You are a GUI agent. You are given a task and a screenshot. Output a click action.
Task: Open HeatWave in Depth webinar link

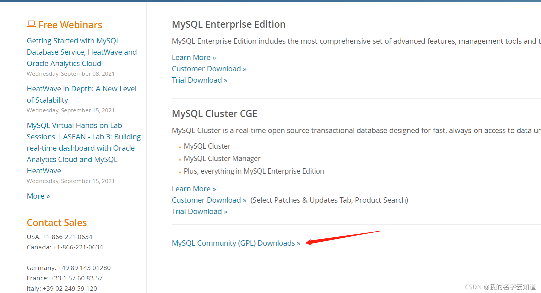tap(81, 94)
